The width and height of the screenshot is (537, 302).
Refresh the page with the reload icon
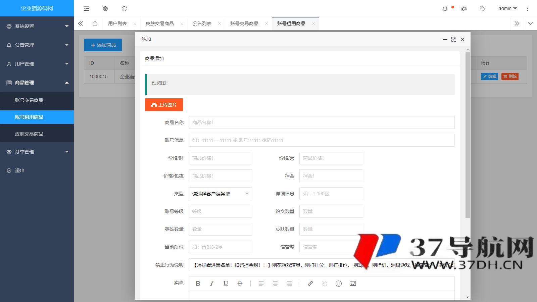point(125,9)
